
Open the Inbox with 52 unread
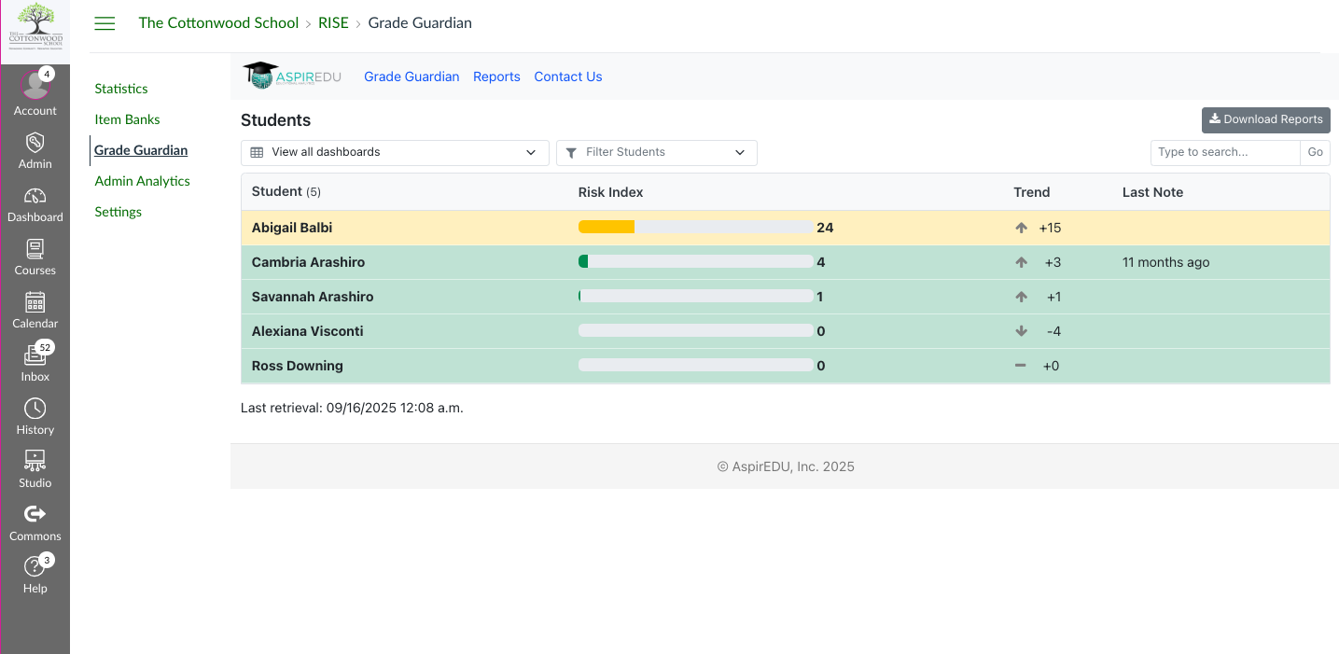tap(35, 355)
